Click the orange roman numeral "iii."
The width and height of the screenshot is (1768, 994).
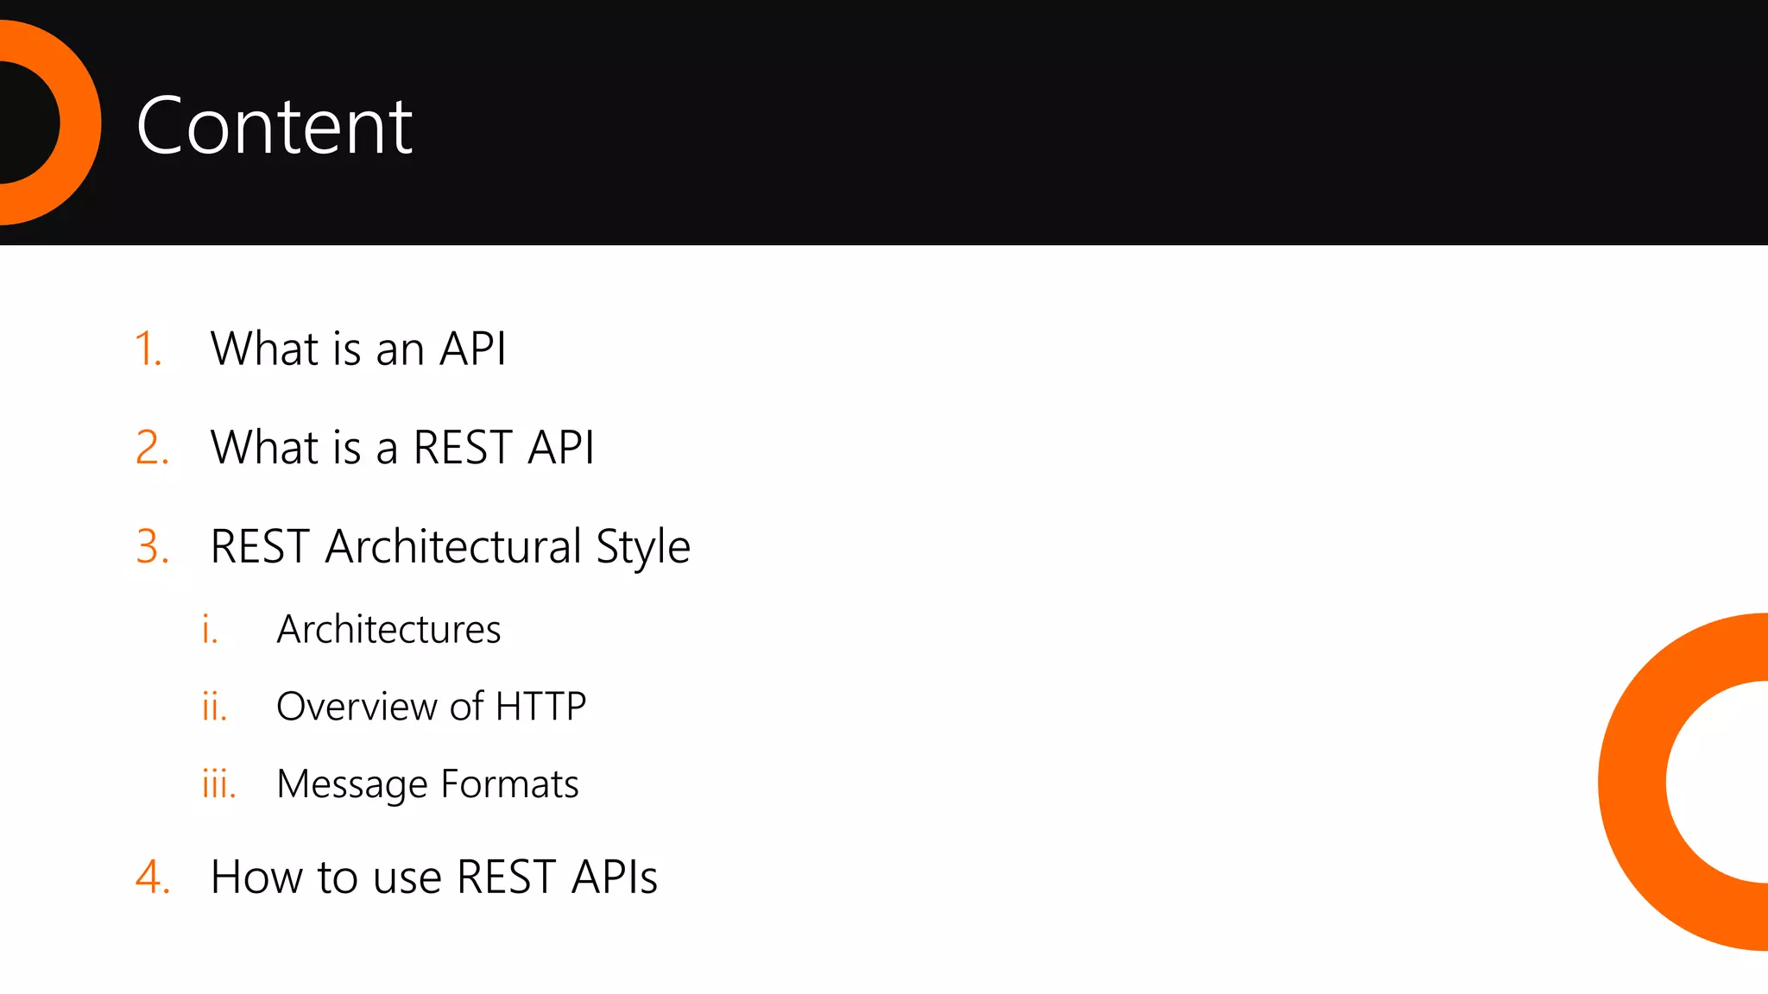point(218,784)
